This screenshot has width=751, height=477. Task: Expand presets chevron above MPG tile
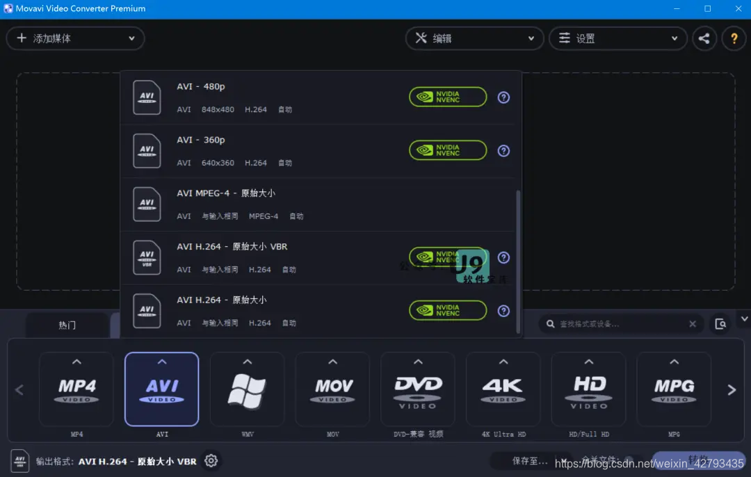pos(674,362)
